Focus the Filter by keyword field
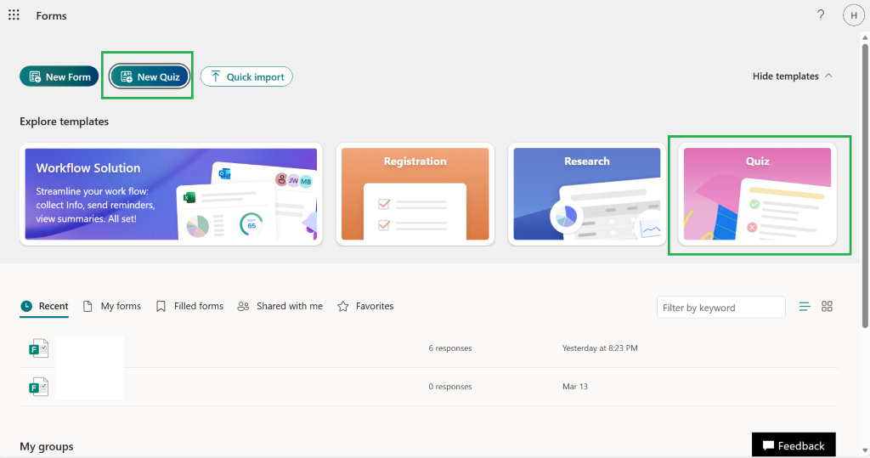Screen dimensions: 870x458 pyautogui.click(x=720, y=307)
